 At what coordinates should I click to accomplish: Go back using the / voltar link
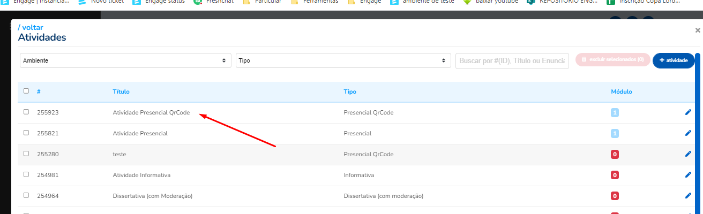click(x=31, y=27)
